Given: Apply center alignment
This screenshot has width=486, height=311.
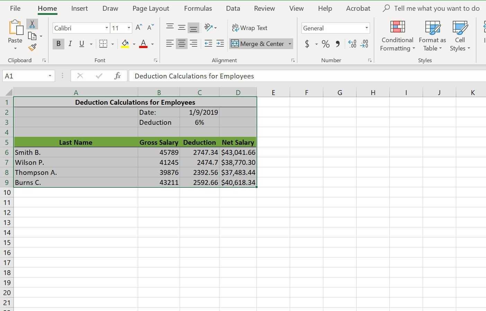Looking at the screenshot, I should pos(181,44).
